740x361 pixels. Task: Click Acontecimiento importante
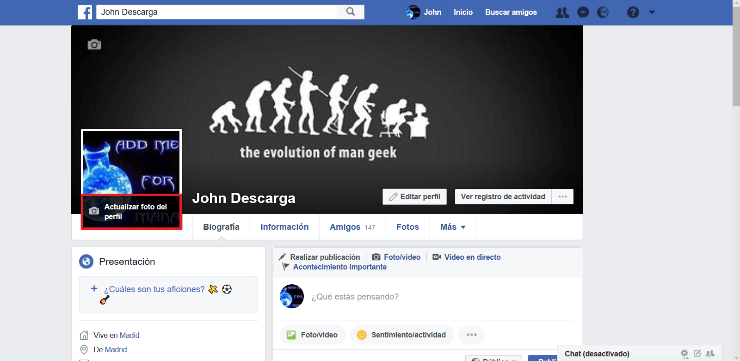pyautogui.click(x=334, y=267)
